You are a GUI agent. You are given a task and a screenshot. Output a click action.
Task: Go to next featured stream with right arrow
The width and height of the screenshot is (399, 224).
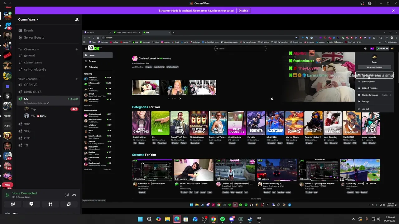pos(180,99)
